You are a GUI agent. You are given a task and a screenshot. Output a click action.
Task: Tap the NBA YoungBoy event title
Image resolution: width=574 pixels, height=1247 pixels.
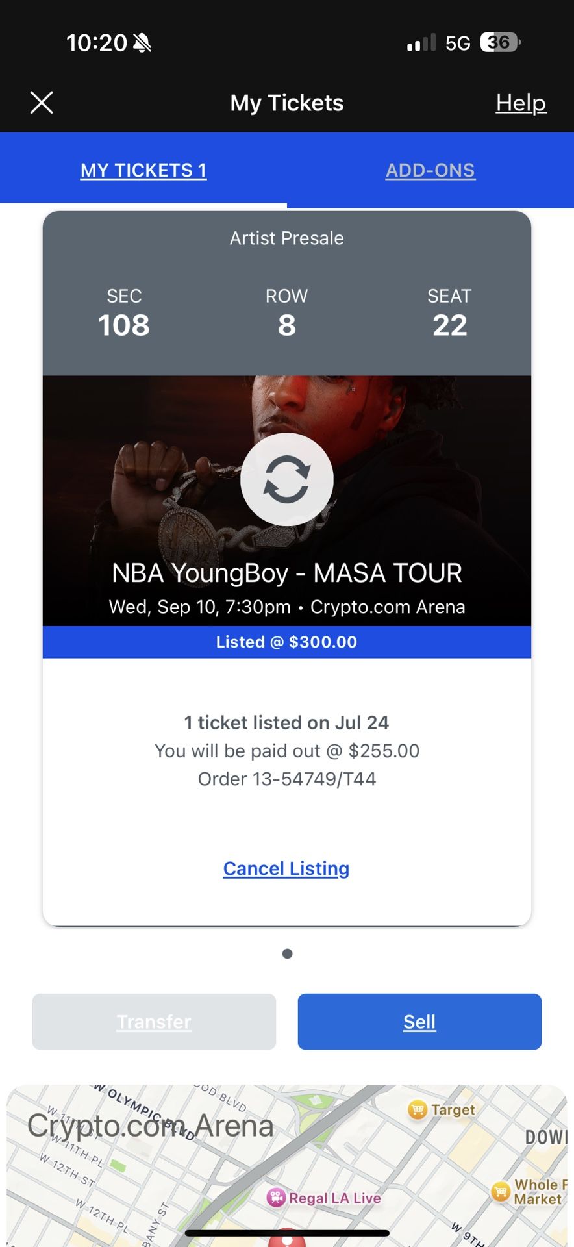pyautogui.click(x=286, y=573)
